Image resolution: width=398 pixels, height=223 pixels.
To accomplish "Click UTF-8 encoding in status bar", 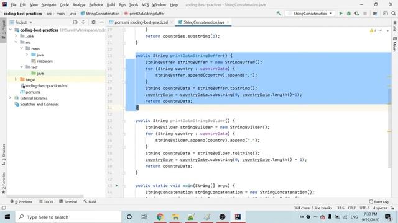I will (364, 208).
